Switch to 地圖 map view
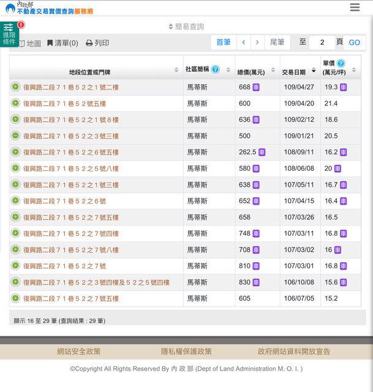The image size is (373, 392). coord(29,43)
